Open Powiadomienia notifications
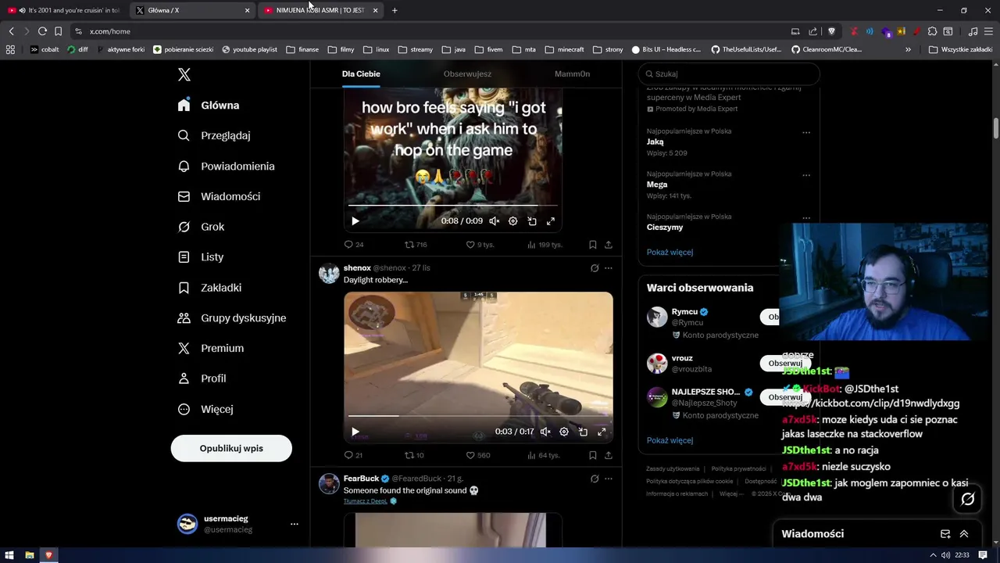 pyautogui.click(x=226, y=166)
